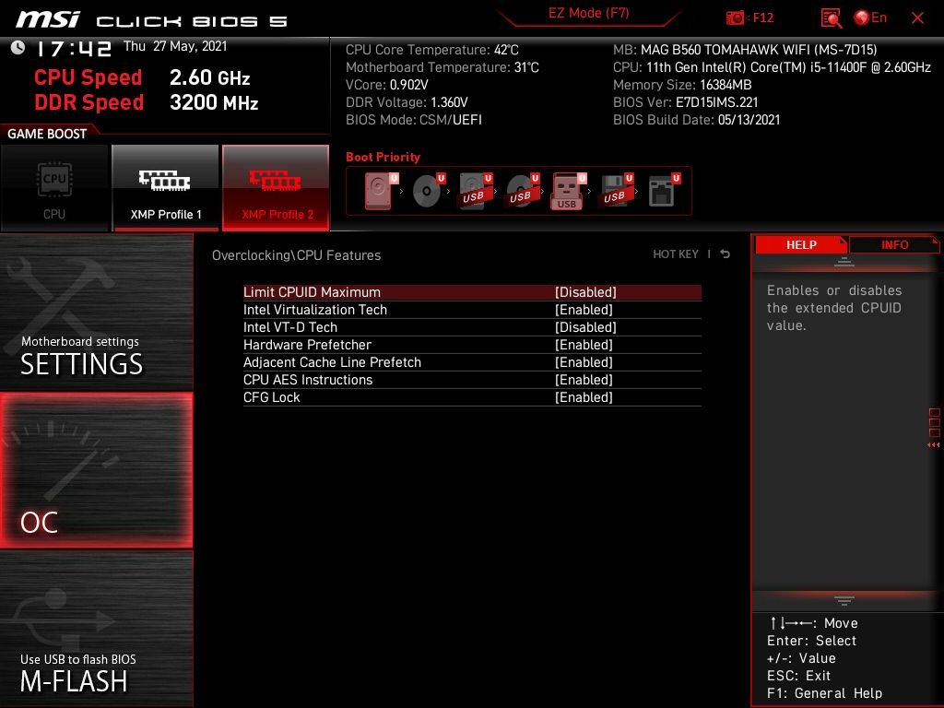This screenshot has height=708, width=944.
Task: Open M-FLASH to flash BIOS from USB
Action: (96, 629)
